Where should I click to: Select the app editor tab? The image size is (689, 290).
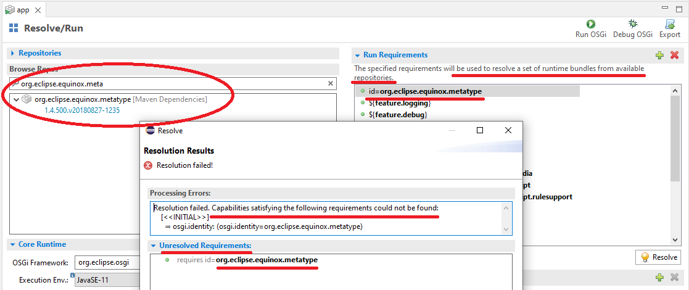23,10
